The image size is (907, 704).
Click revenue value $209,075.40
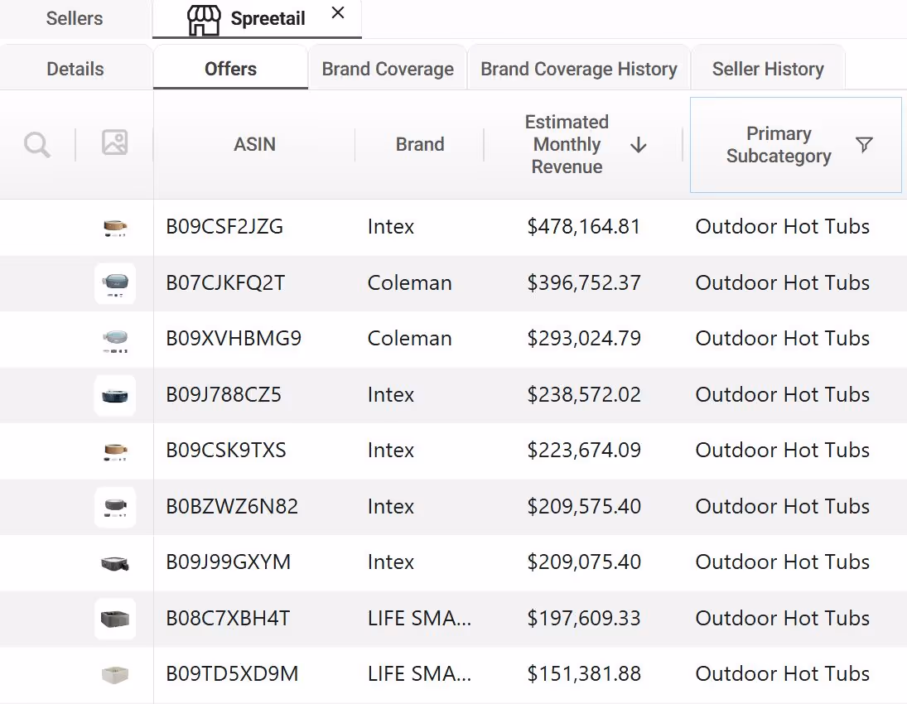584,562
